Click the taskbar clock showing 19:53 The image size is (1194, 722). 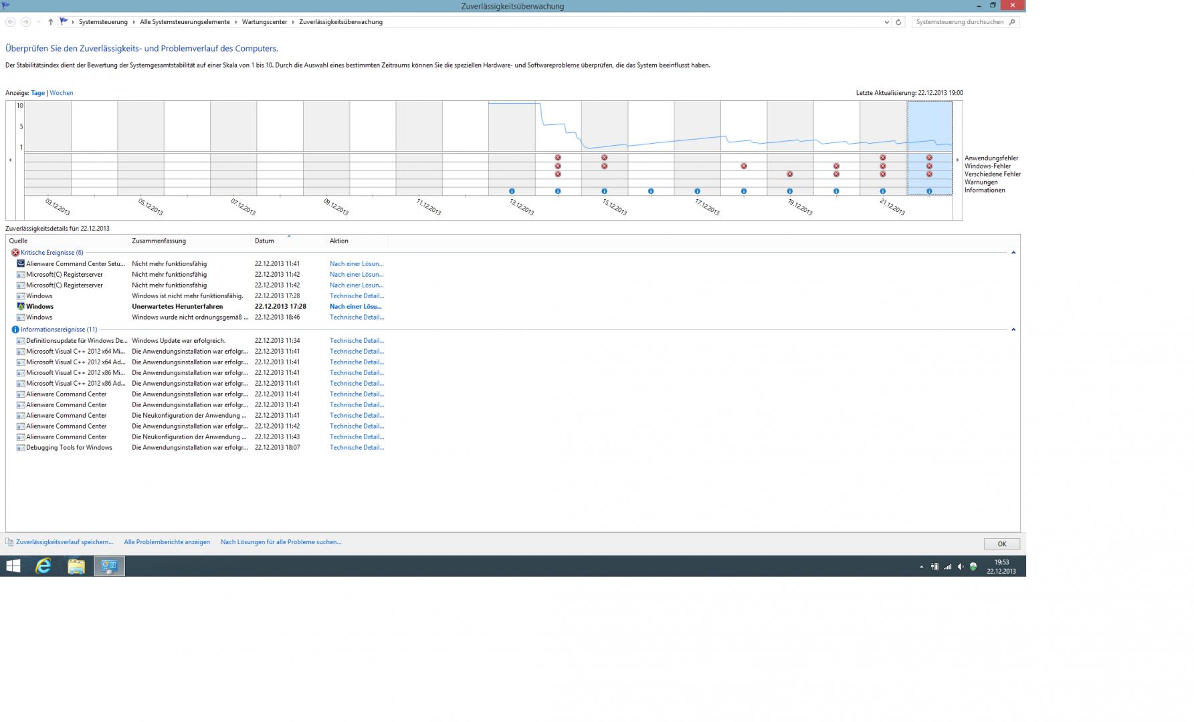pos(1001,566)
